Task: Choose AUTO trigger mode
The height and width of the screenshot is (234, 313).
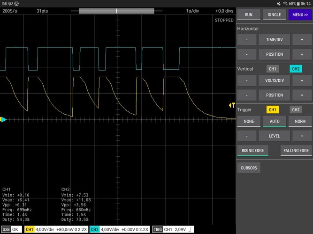Action: (x=274, y=121)
